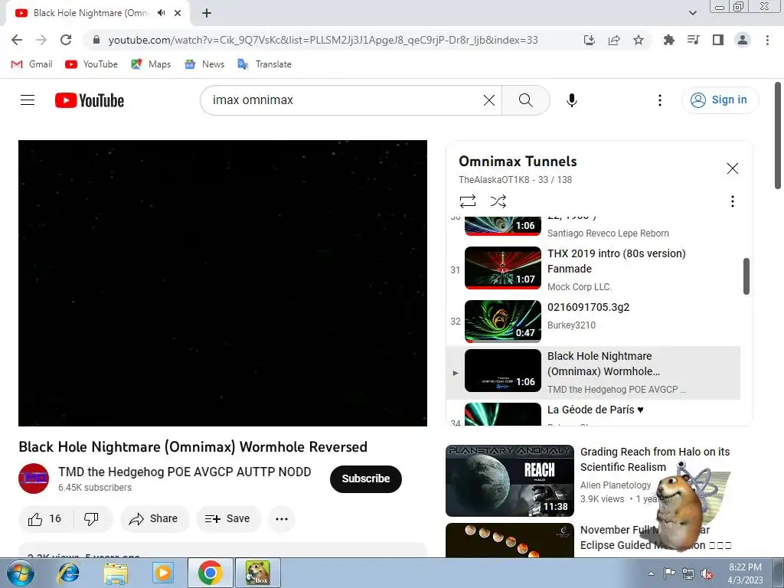Screen dimensions: 784x588
Task: Open muted volume tray icon
Action: pyautogui.click(x=707, y=573)
